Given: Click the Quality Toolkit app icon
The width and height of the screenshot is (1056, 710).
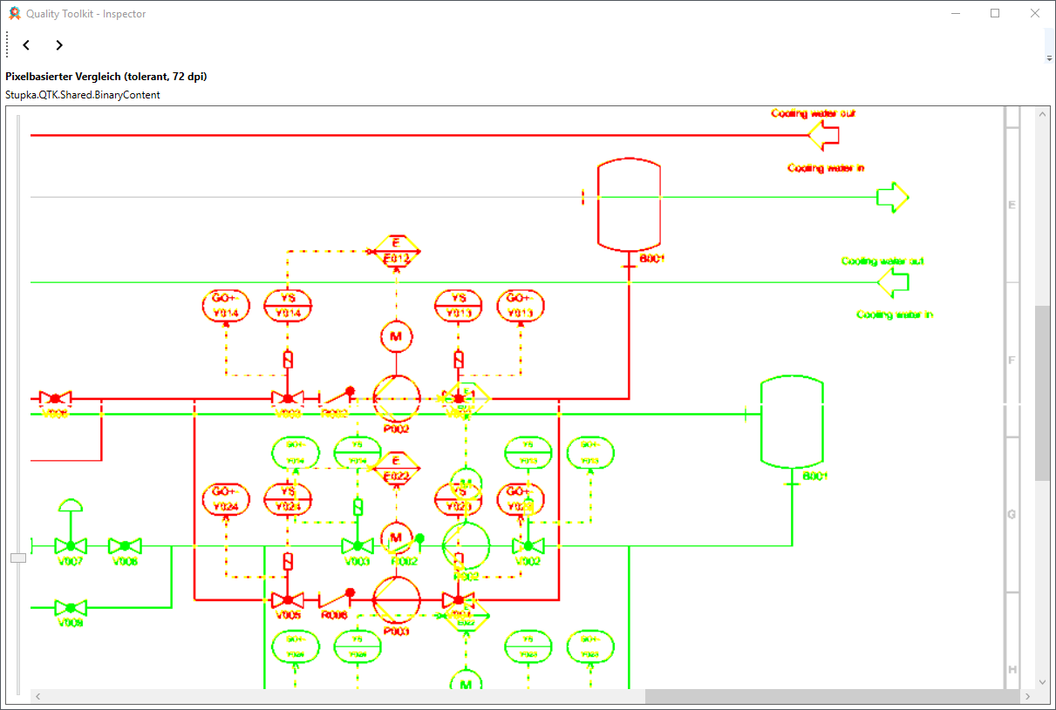Looking at the screenshot, I should click(x=15, y=13).
